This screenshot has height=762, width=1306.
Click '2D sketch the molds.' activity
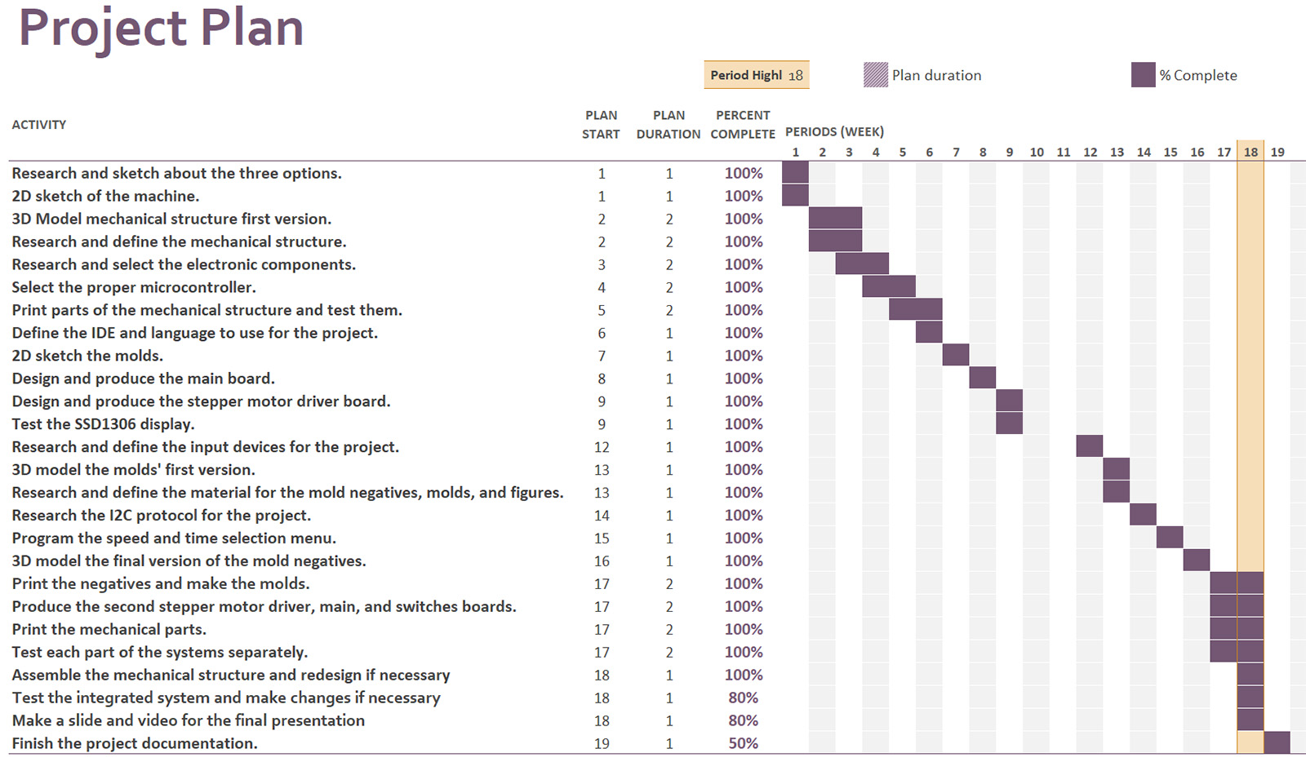[x=87, y=357]
